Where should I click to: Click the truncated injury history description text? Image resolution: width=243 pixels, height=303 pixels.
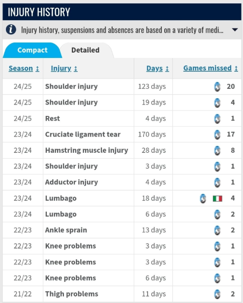point(122,30)
